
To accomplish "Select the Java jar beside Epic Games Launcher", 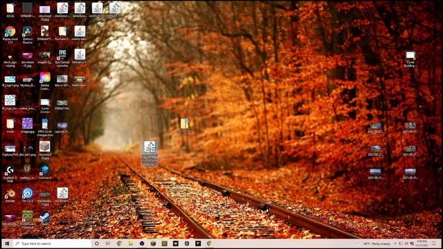I will [80, 56].
